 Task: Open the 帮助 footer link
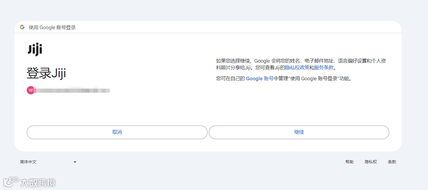point(349,162)
